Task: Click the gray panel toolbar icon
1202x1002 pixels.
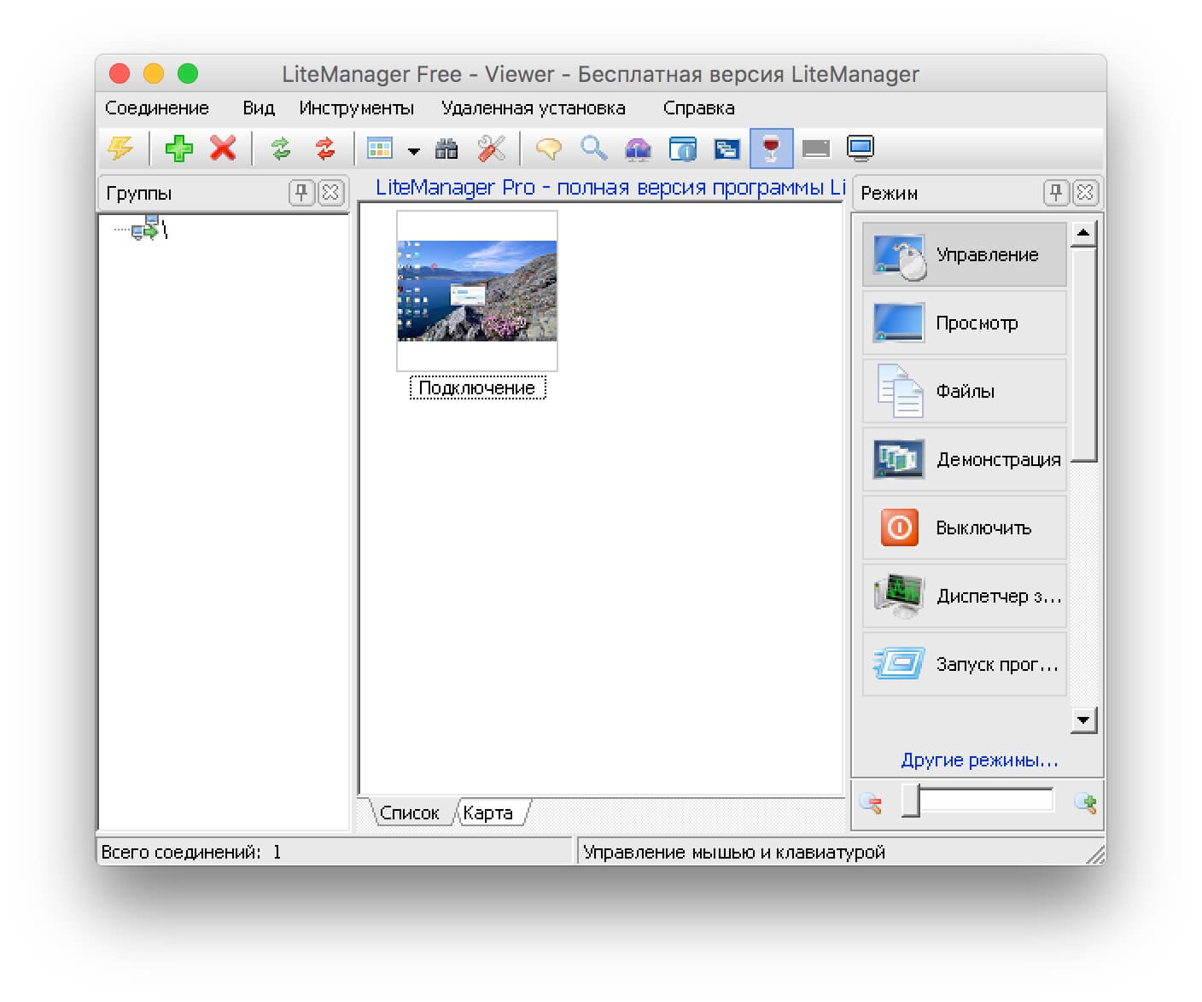Action: click(816, 149)
